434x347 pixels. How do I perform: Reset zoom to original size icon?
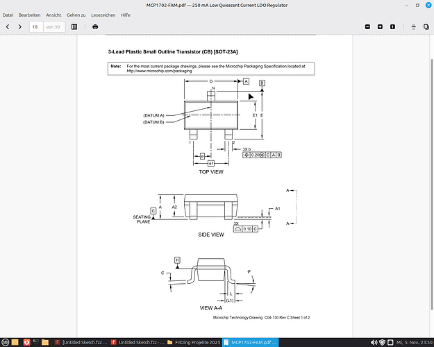click(392, 26)
